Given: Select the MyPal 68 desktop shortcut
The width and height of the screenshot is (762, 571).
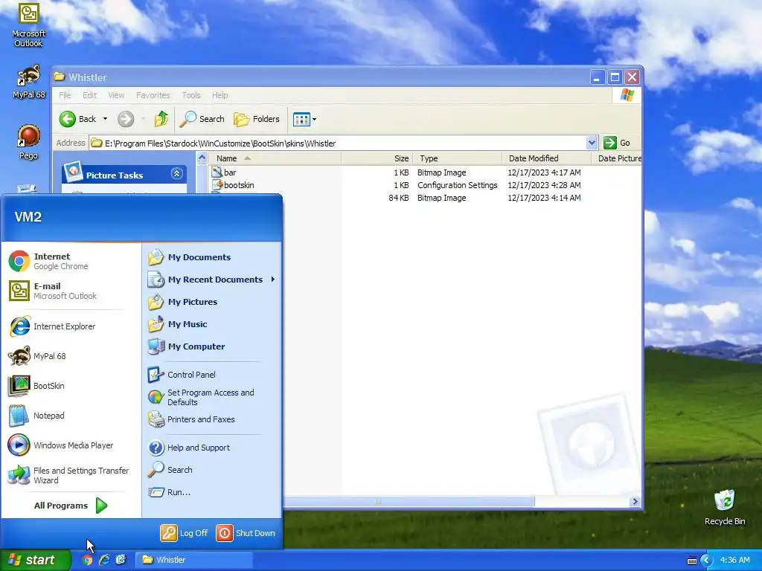Looking at the screenshot, I should 29,82.
